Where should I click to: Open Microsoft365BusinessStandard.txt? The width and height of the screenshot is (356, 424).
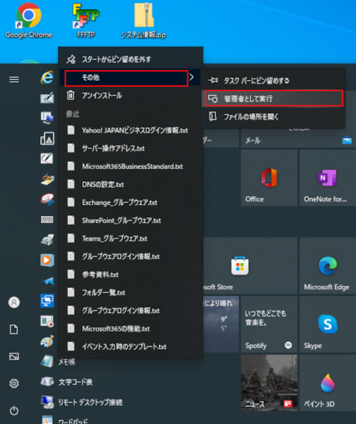(131, 166)
